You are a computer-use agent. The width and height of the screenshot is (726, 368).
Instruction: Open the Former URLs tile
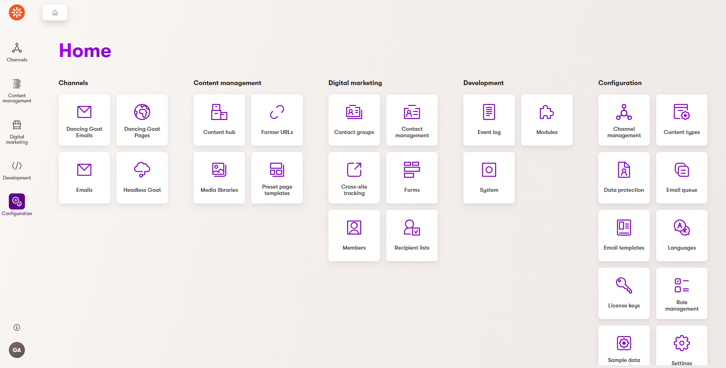(277, 120)
